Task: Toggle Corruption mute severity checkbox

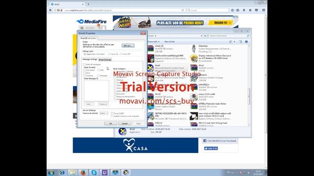Action: (84, 70)
